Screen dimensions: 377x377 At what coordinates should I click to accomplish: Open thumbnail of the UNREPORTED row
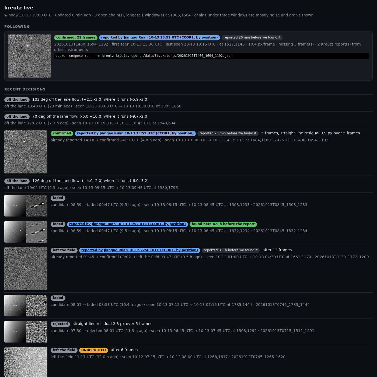pyautogui.click(x=26, y=362)
